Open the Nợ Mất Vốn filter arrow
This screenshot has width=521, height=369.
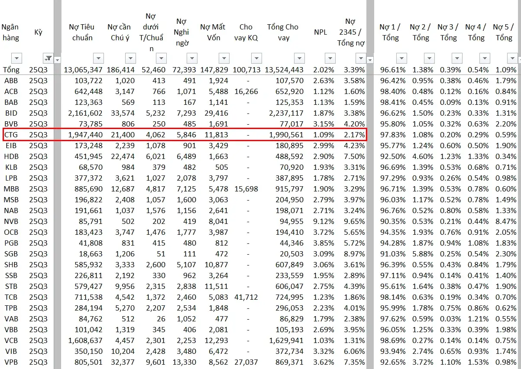pos(223,58)
